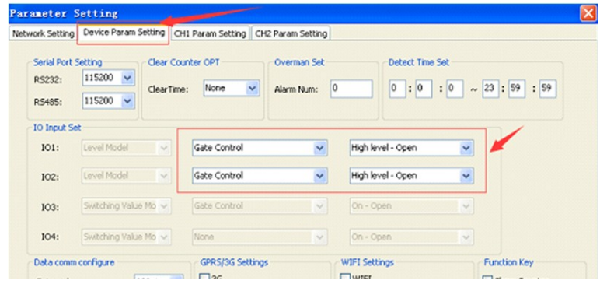
Task: Click the end hour field showing 23
Action: click(490, 89)
